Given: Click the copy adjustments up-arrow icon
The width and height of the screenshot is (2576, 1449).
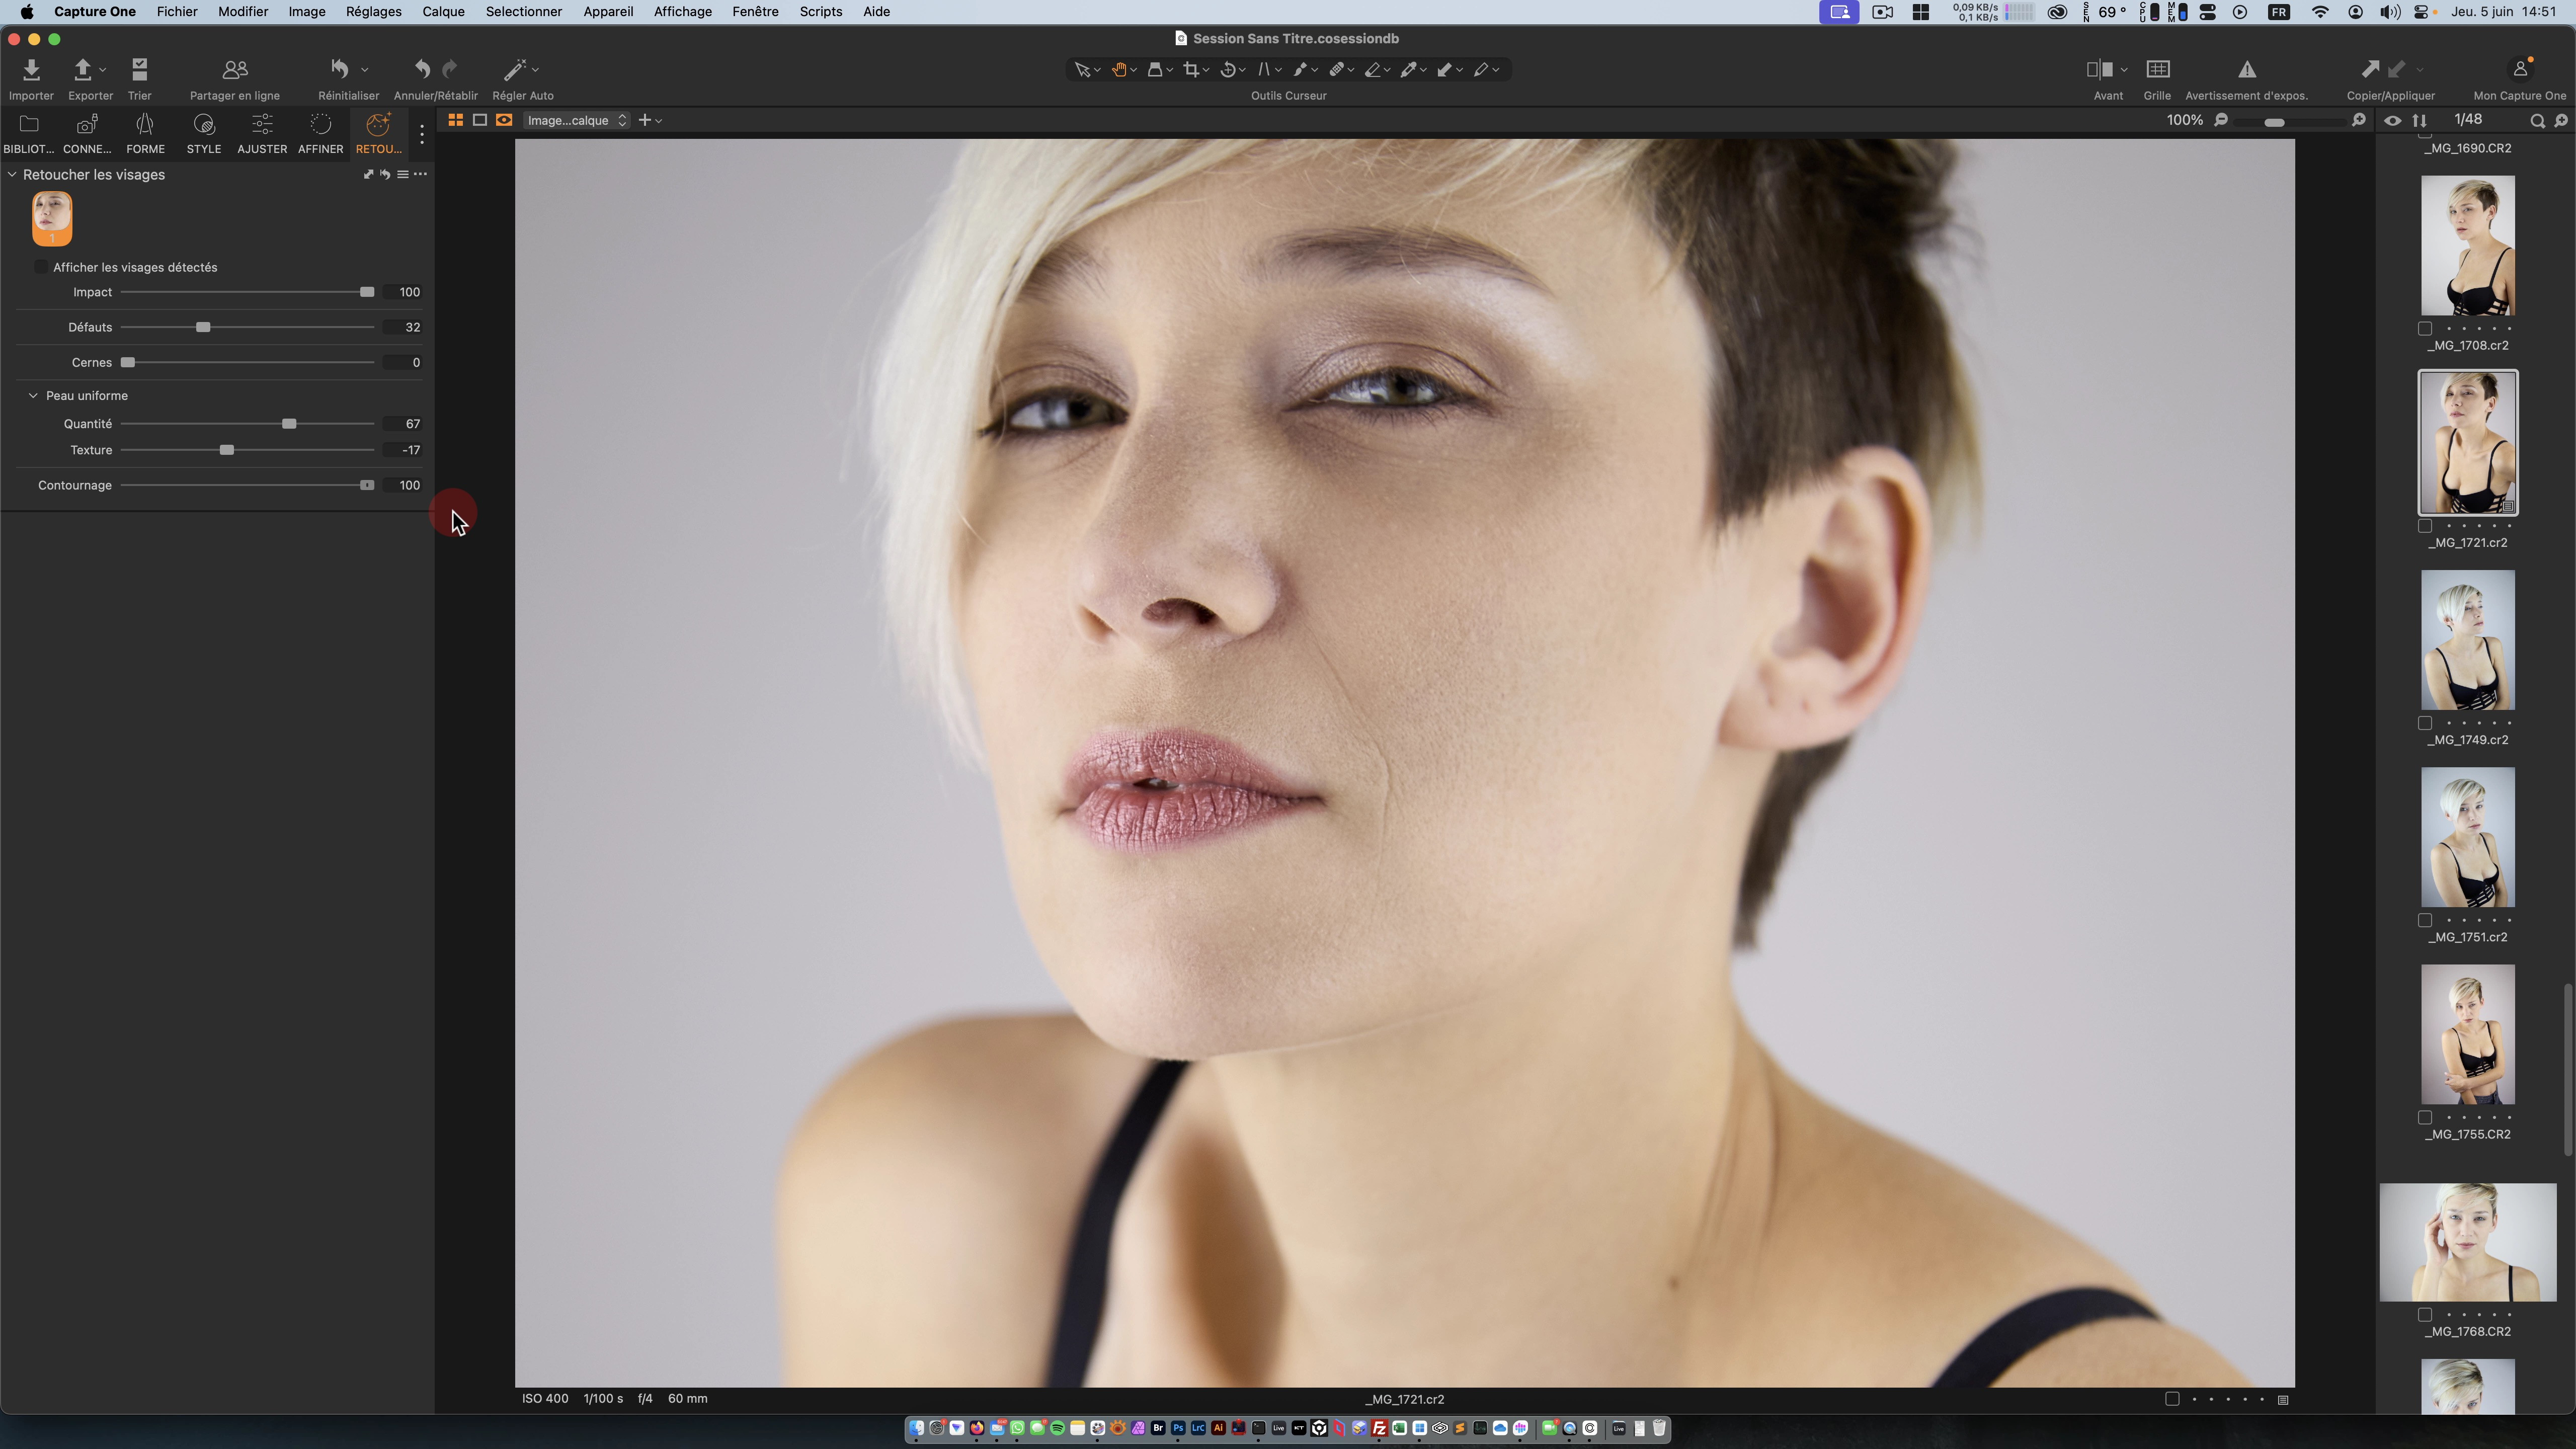Looking at the screenshot, I should coord(2370,69).
